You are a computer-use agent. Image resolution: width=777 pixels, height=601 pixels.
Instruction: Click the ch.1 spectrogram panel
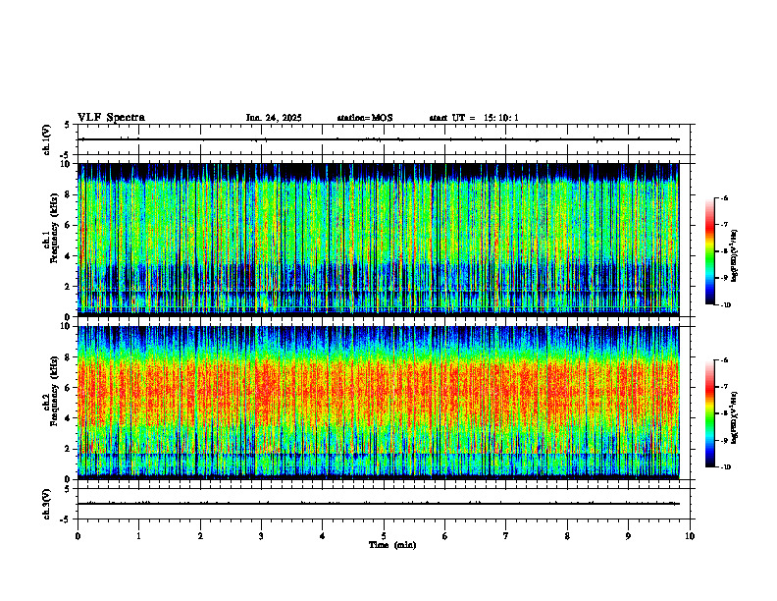click(x=378, y=240)
